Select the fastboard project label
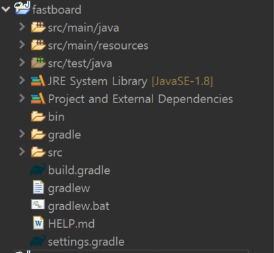274x253 pixels. [57, 10]
